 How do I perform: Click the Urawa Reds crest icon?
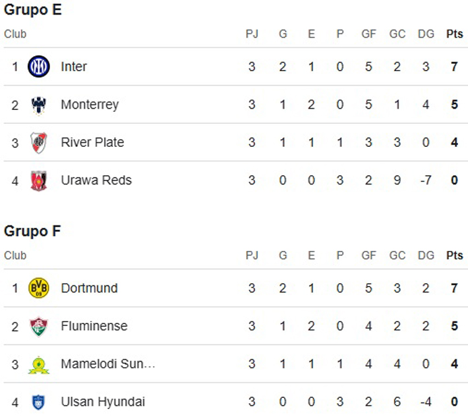pos(39,180)
